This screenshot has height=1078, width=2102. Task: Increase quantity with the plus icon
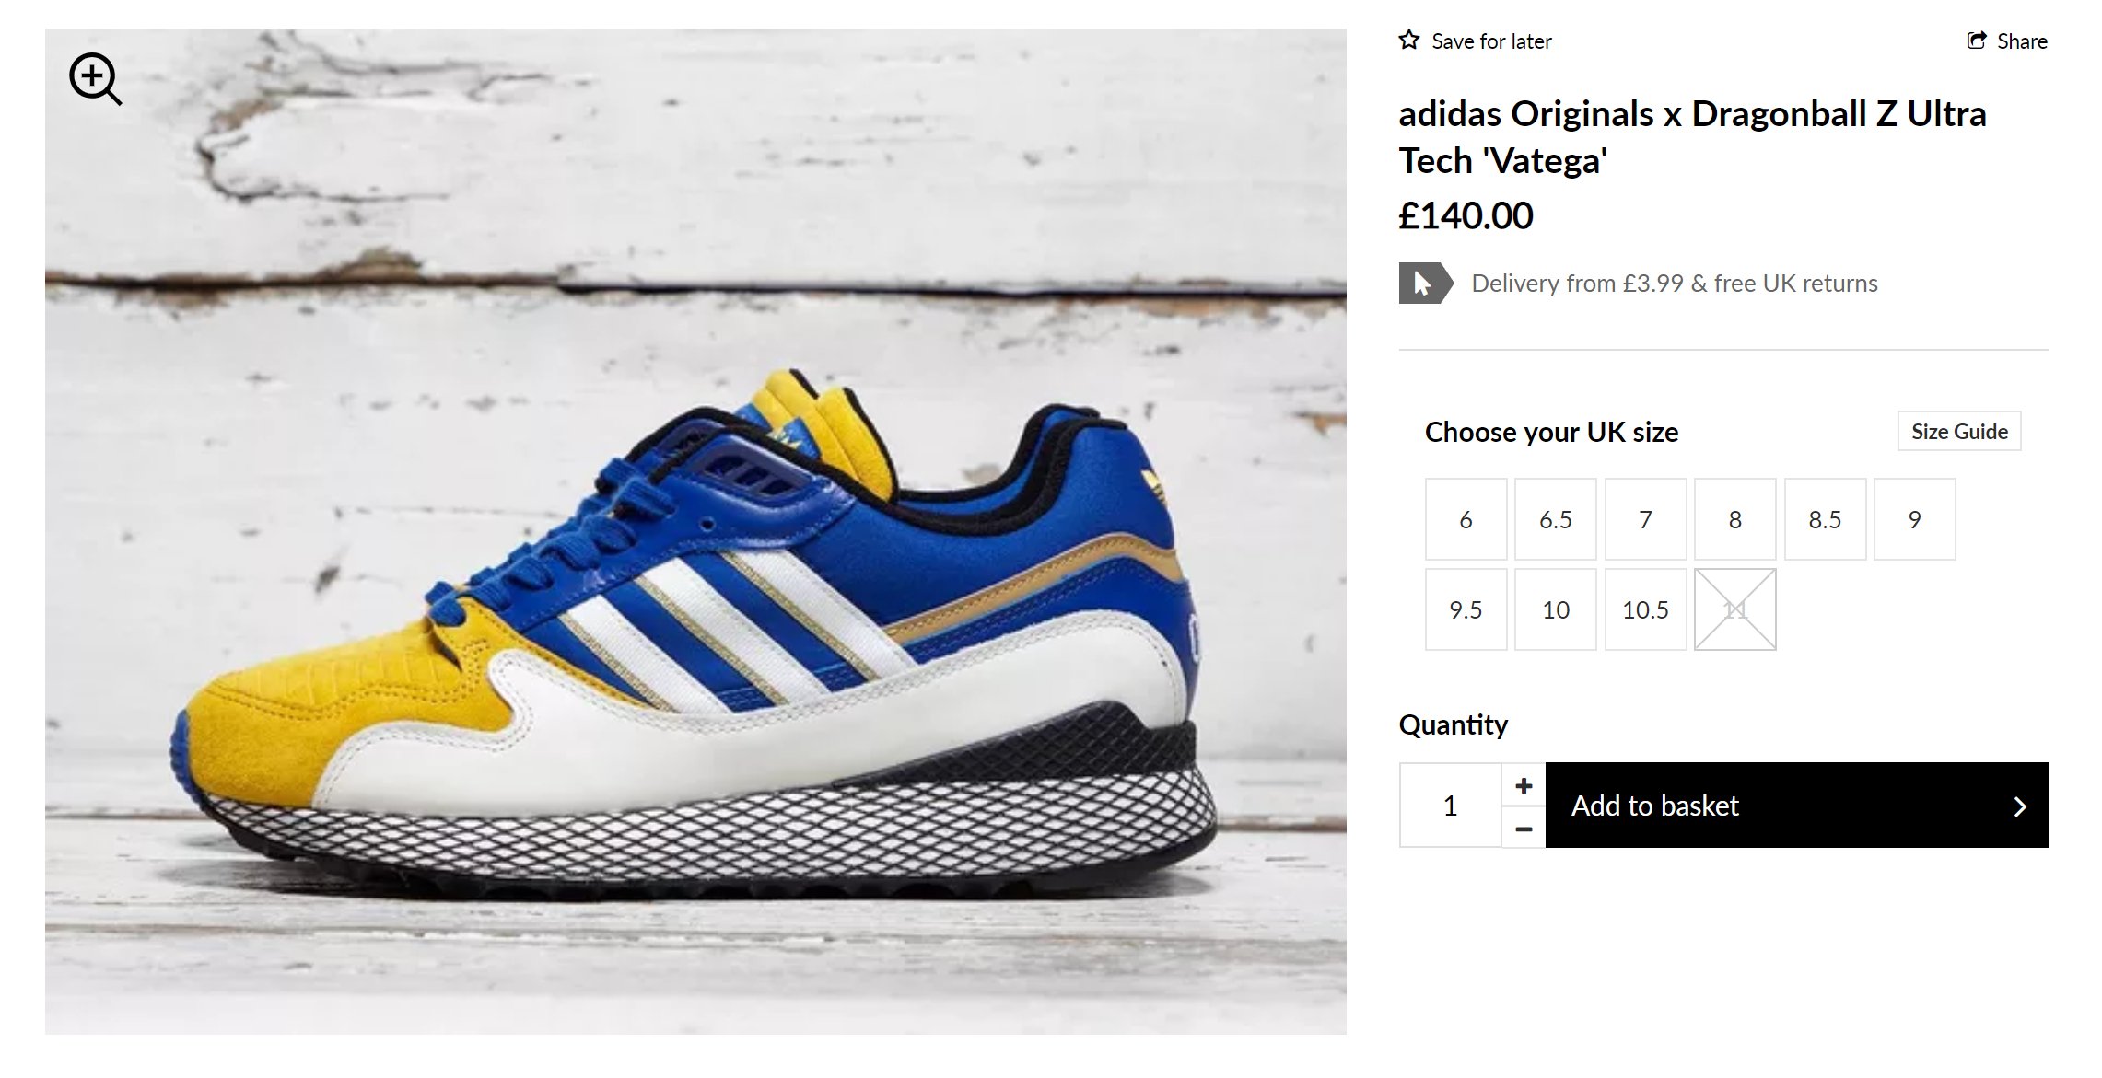[1524, 785]
